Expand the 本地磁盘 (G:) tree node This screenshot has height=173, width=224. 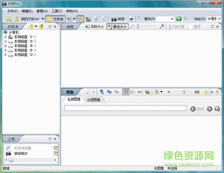5,55
